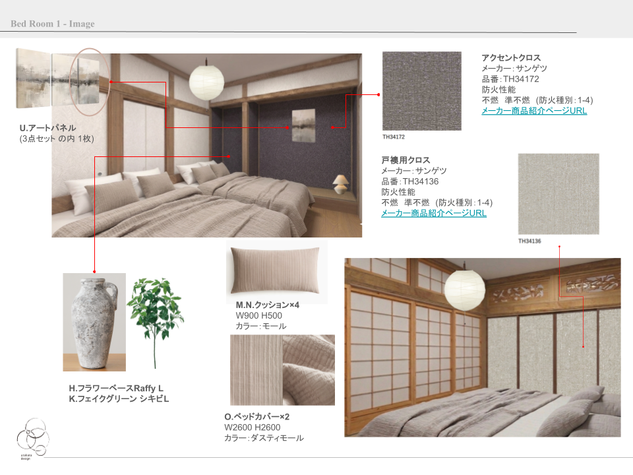Click "防火性能" under 品番:TH34136
The height and width of the screenshot is (475, 633).
[x=398, y=192]
